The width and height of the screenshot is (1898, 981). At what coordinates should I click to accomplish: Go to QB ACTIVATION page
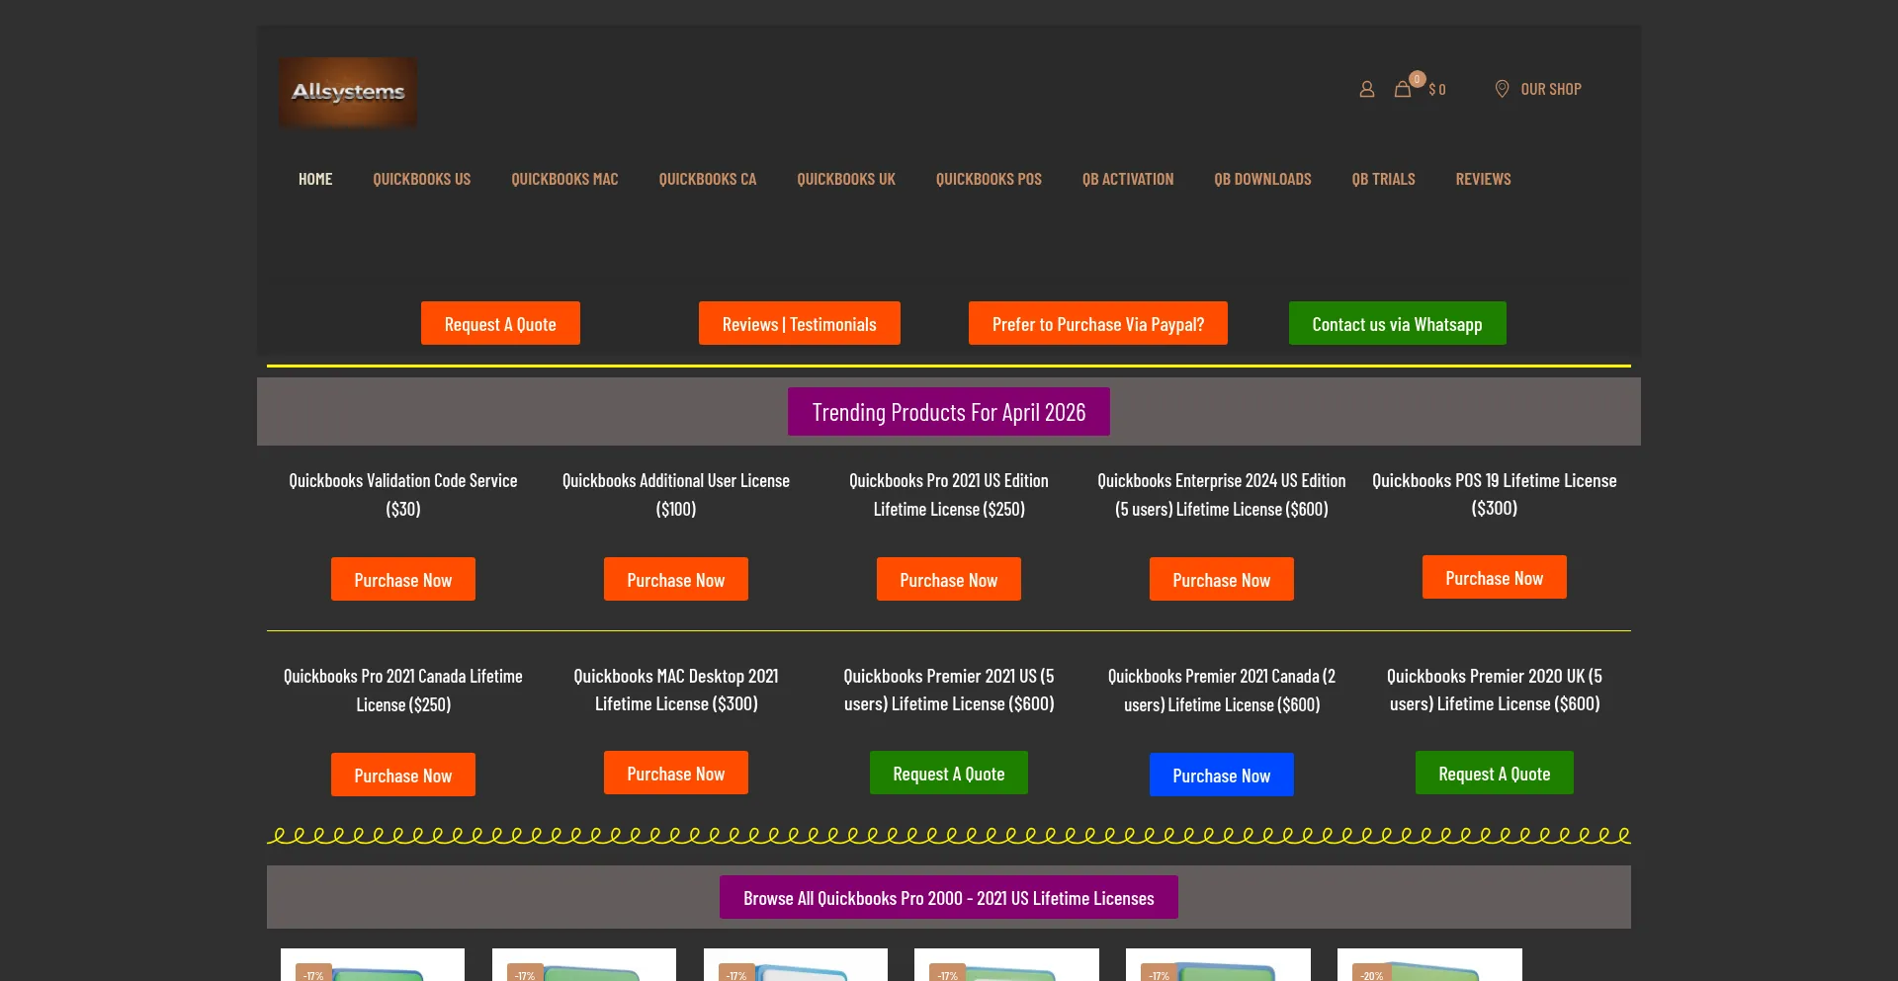click(x=1128, y=179)
